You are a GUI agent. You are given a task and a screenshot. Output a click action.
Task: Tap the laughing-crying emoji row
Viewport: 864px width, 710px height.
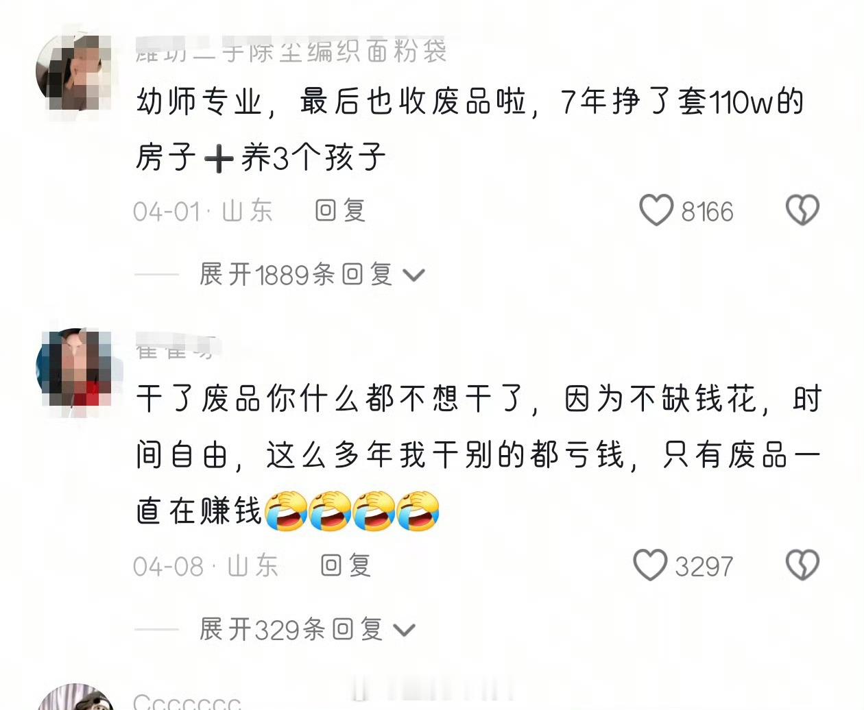[352, 511]
